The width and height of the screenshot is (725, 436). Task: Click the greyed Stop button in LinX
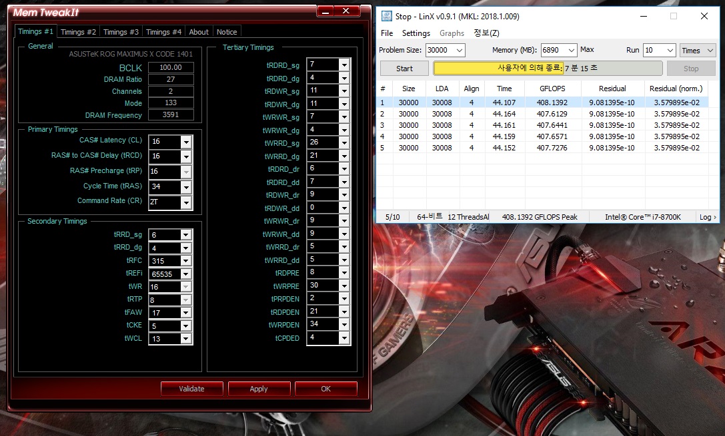tap(691, 69)
